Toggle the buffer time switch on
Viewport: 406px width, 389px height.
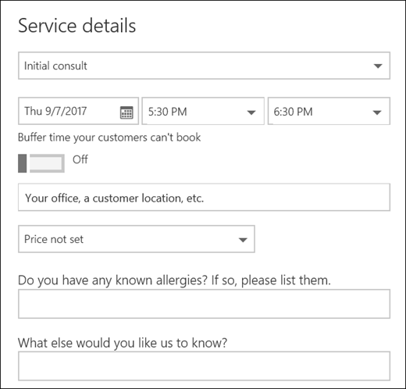pyautogui.click(x=41, y=163)
